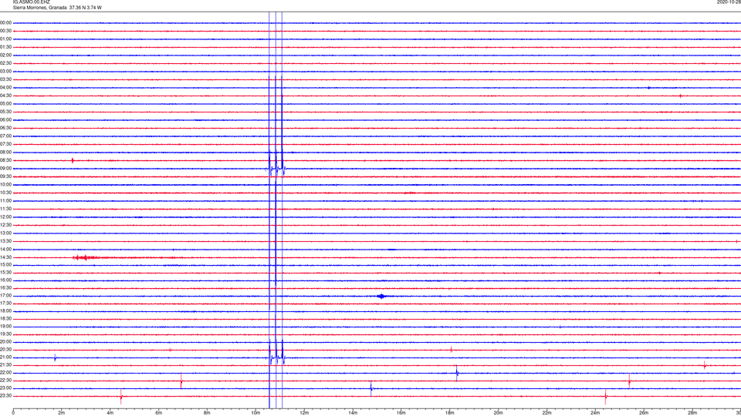Image resolution: width=741 pixels, height=416 pixels.
Task: Click the 10:30 time label
Action: pos(5,193)
